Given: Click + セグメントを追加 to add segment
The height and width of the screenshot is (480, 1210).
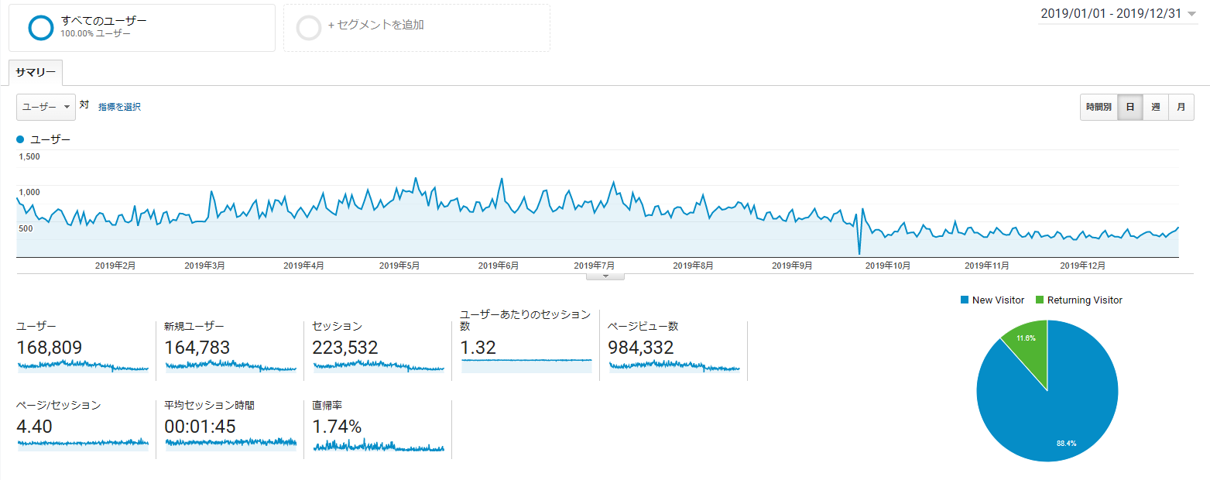Looking at the screenshot, I should (x=375, y=25).
